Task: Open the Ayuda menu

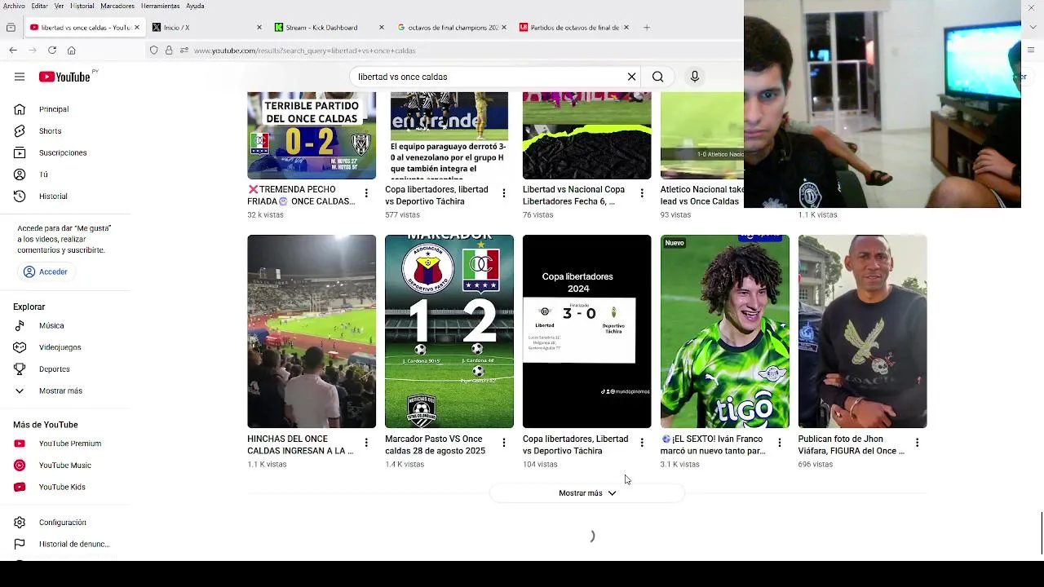Action: (x=195, y=6)
